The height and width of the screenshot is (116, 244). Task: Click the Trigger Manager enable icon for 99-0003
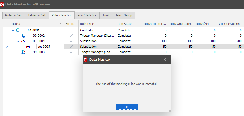click(x=23, y=52)
